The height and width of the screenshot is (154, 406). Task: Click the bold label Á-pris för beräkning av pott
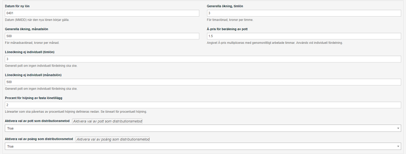coord(227,29)
